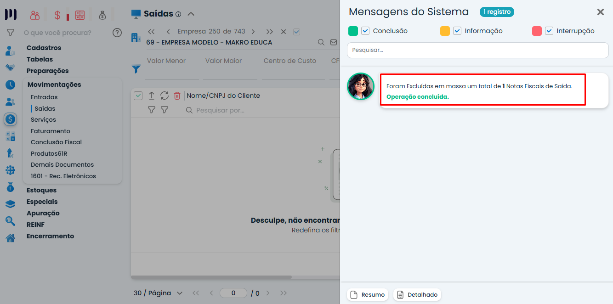Select the handshake sidebar icon
The image size is (613, 304).
[x=10, y=68]
